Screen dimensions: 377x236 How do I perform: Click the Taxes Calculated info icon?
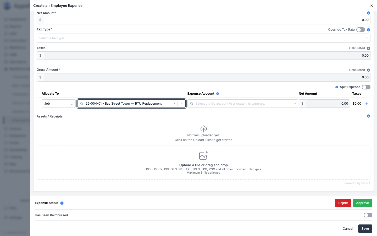pyautogui.click(x=368, y=48)
